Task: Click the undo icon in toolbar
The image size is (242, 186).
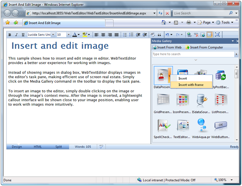Action: [x=167, y=35]
